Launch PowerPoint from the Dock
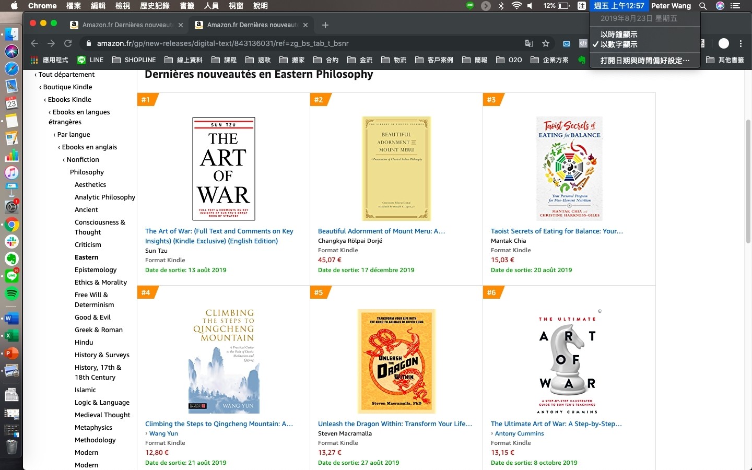Viewport: 752px width, 470px height. [x=11, y=353]
